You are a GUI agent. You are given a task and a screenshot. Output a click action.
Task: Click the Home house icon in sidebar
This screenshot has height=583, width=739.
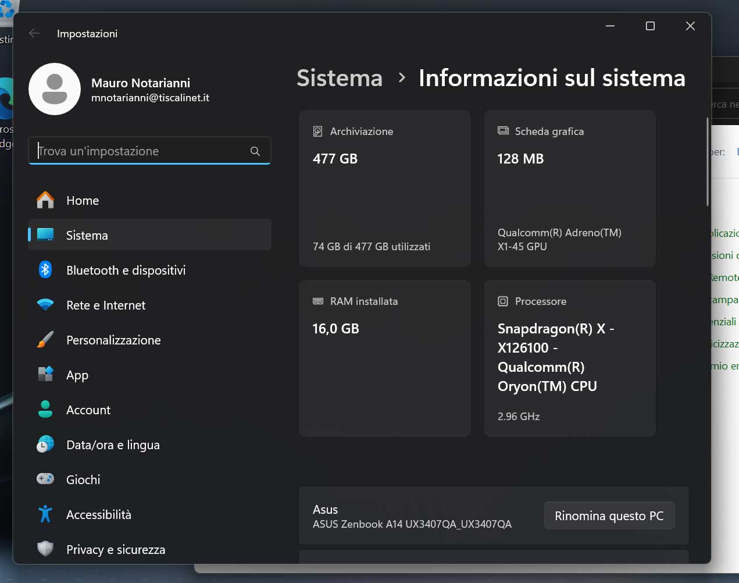pyautogui.click(x=45, y=201)
